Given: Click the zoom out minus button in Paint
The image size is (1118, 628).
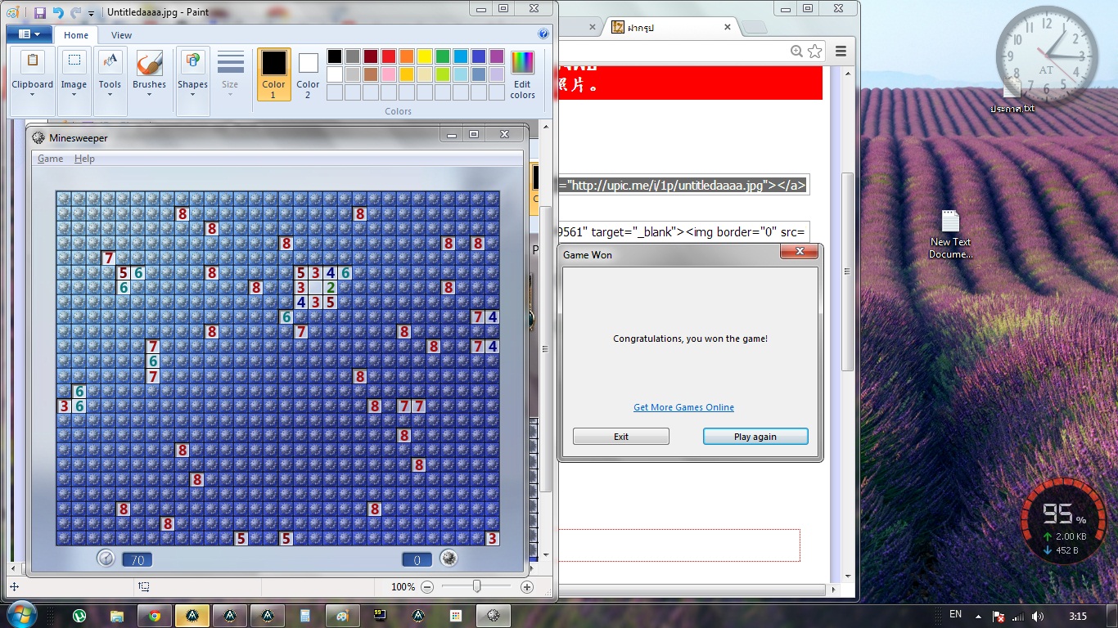Looking at the screenshot, I should [x=427, y=587].
